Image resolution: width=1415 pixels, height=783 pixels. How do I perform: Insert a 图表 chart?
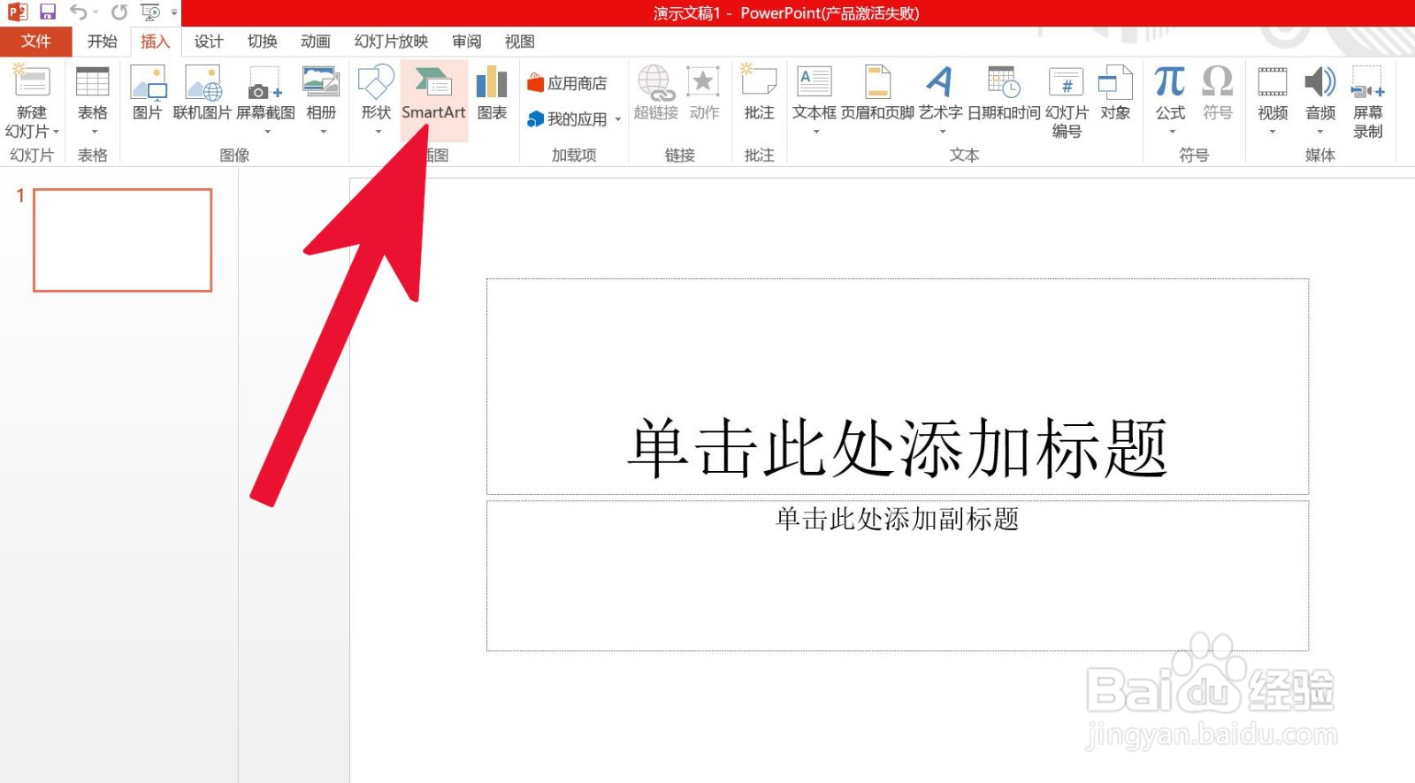[x=492, y=94]
